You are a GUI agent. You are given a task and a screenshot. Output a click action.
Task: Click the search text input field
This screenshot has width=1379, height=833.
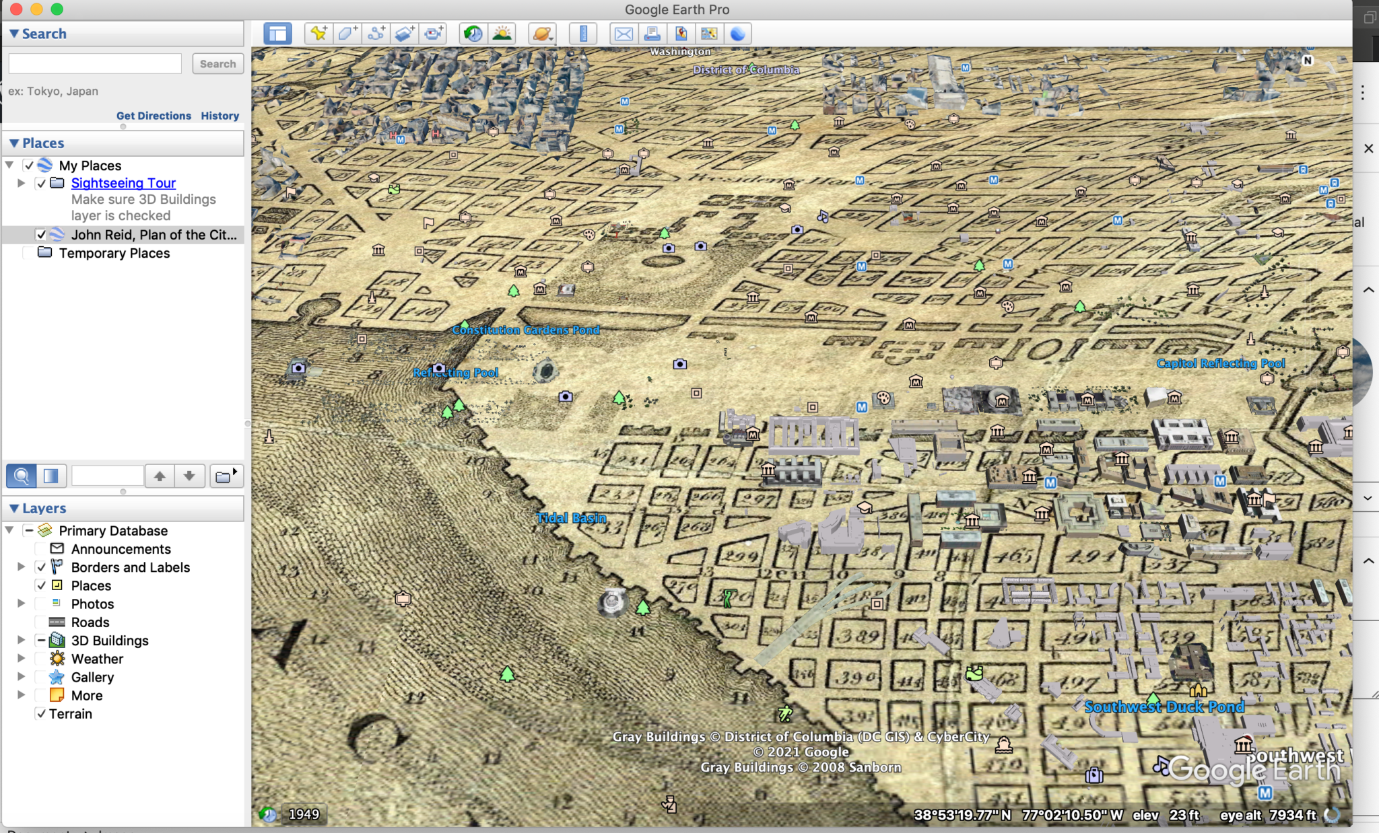point(95,64)
